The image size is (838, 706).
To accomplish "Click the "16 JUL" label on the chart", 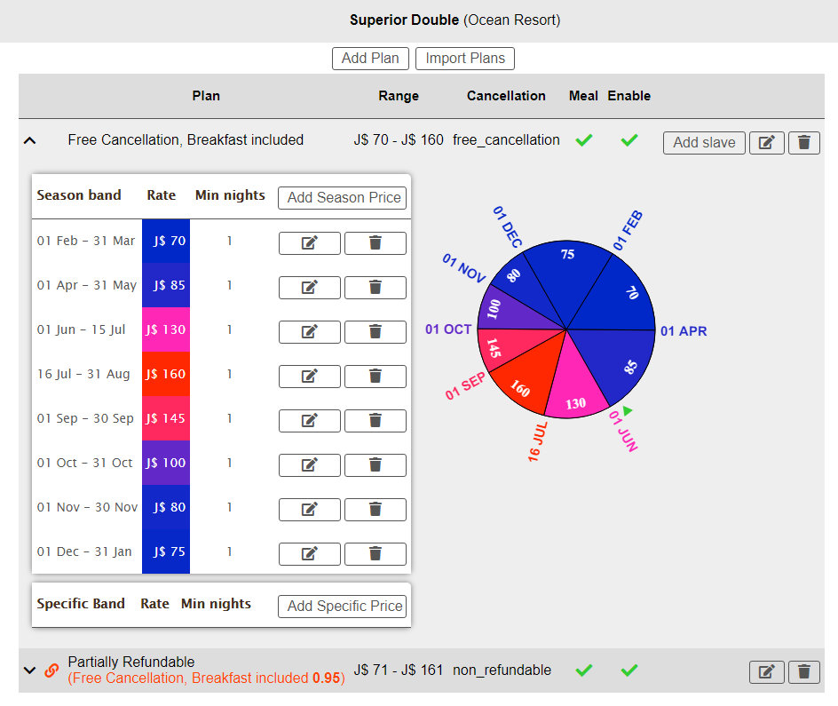I will [x=538, y=441].
